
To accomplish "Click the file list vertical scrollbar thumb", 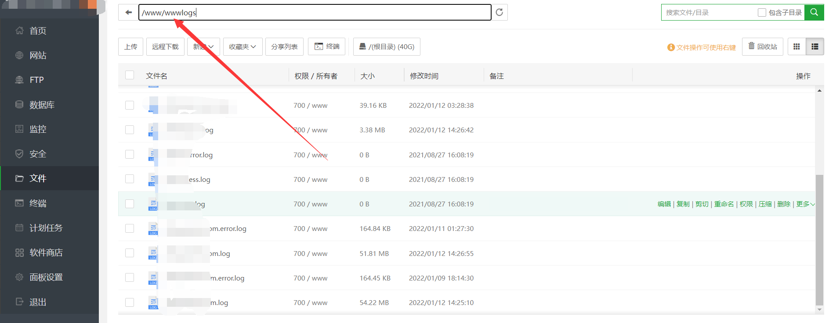I will [x=819, y=240].
